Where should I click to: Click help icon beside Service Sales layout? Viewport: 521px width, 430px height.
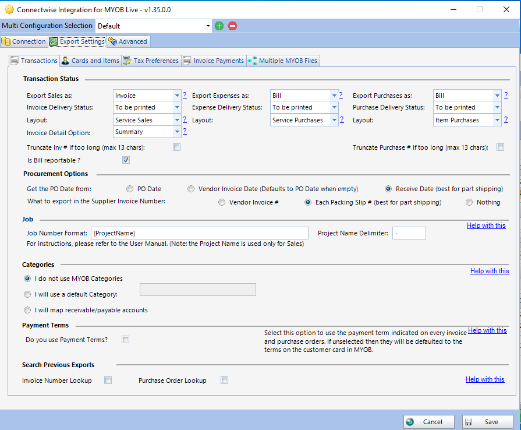pos(185,119)
